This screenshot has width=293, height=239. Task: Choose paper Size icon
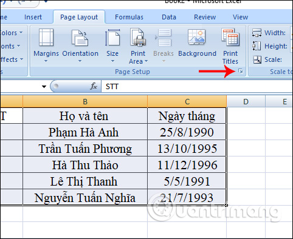click(x=112, y=38)
